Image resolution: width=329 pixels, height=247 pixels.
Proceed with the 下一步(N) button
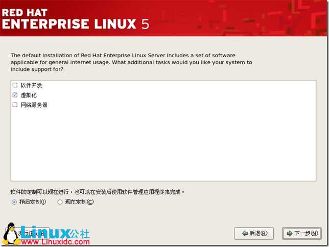click(302, 233)
